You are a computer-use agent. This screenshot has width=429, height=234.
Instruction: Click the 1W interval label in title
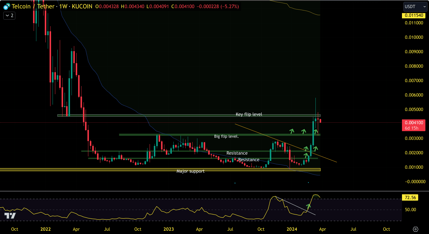coord(63,6)
